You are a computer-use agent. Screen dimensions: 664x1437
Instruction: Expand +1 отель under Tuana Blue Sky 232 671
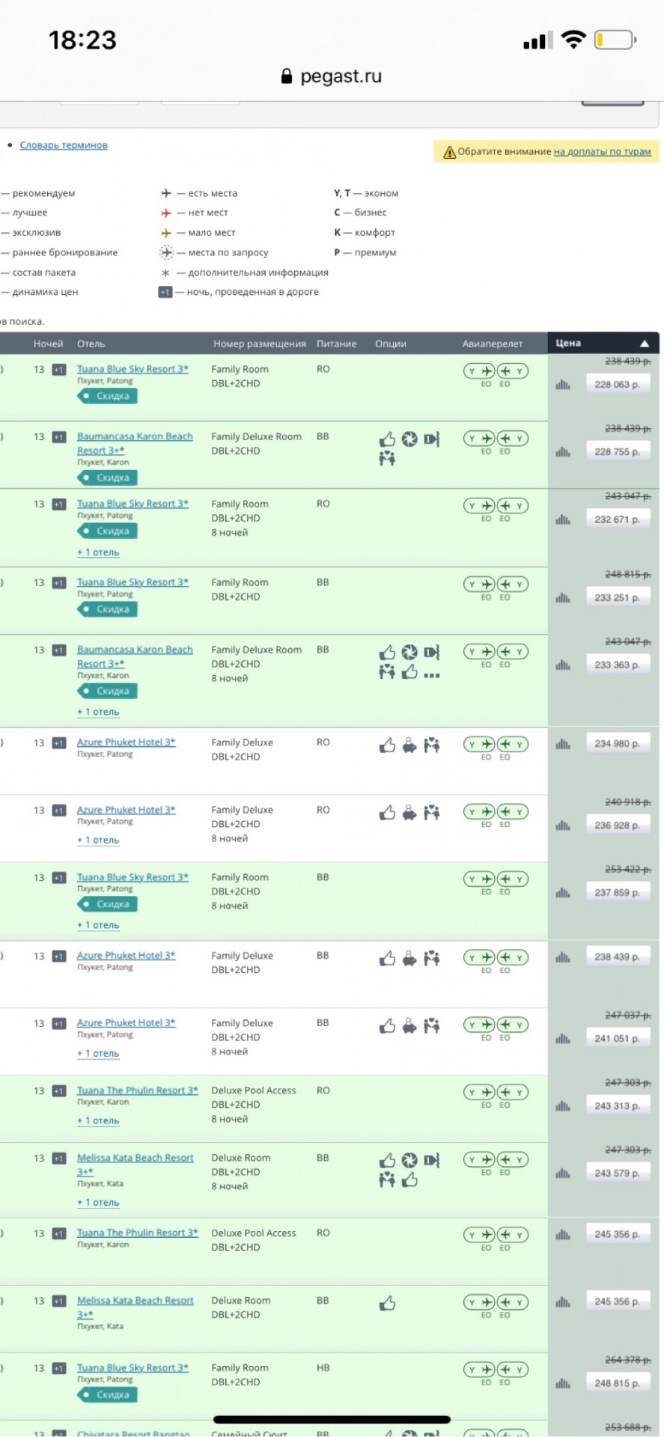click(98, 552)
